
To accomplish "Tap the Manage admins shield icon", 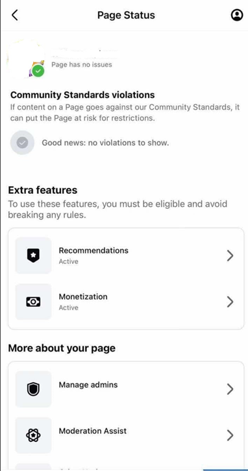I will click(x=33, y=389).
